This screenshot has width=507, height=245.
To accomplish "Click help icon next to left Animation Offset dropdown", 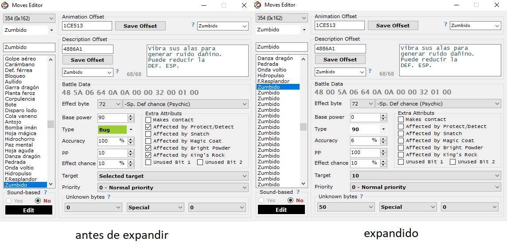I will coord(193,25).
